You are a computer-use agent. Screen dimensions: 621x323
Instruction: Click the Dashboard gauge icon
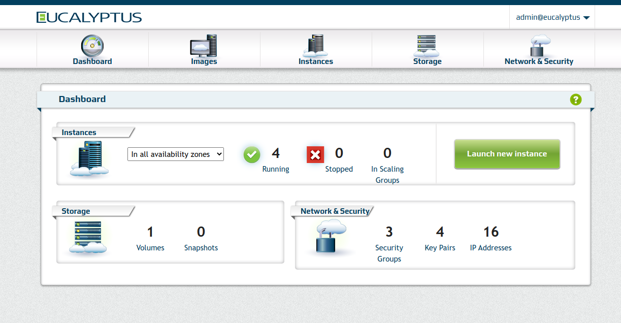[x=92, y=46]
